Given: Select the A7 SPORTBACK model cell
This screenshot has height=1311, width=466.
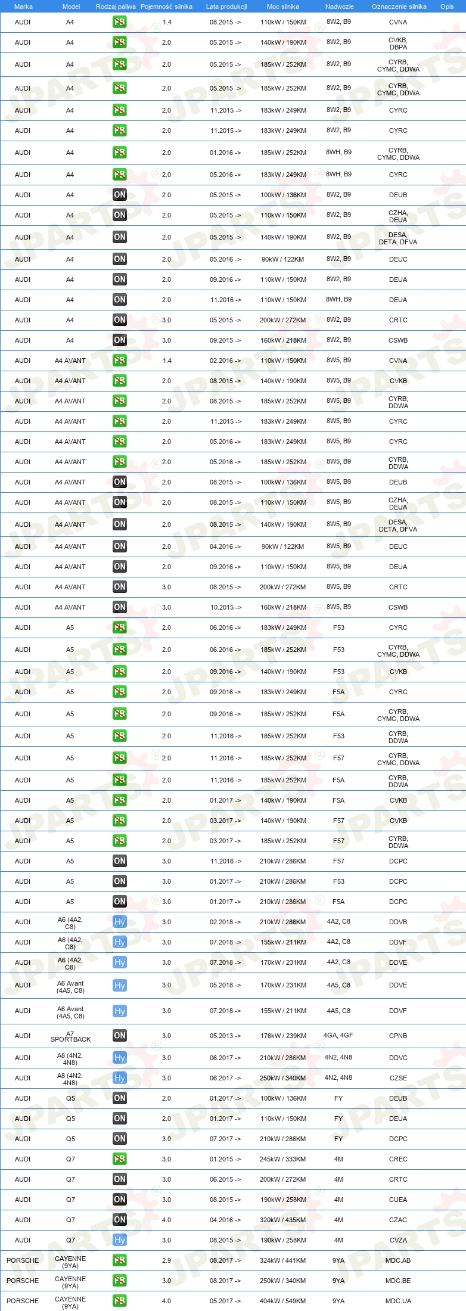Looking at the screenshot, I should 70,1036.
